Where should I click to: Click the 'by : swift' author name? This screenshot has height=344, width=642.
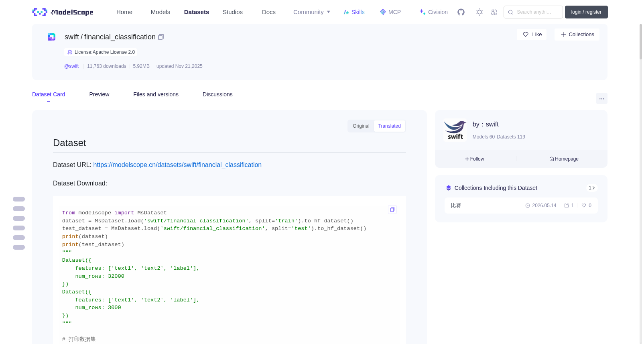486,124
